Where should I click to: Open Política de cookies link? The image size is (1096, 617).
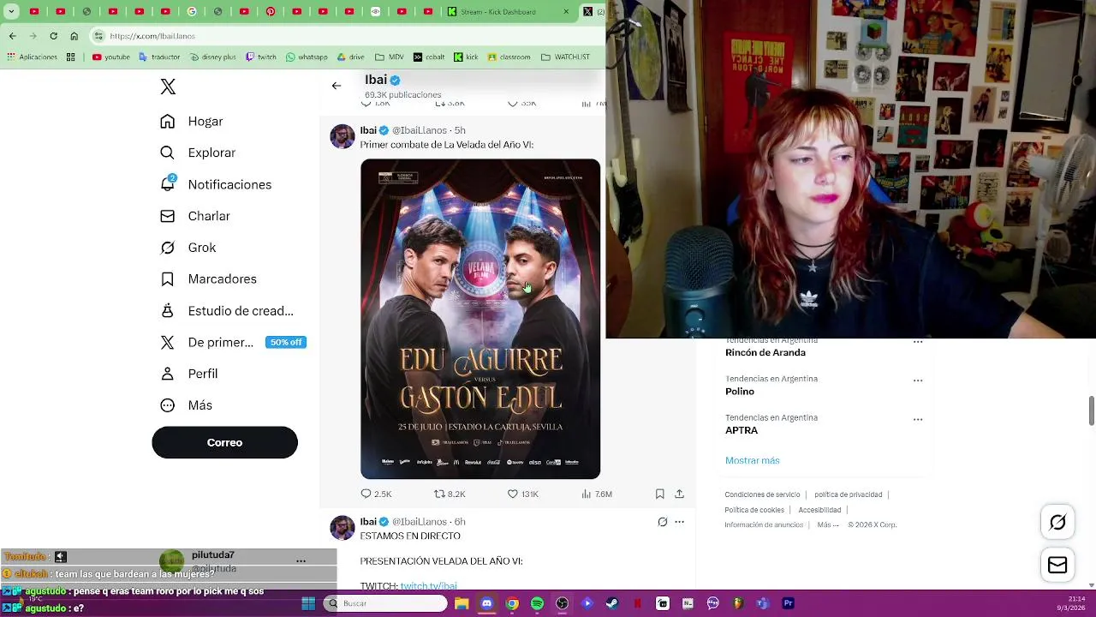pos(754,510)
